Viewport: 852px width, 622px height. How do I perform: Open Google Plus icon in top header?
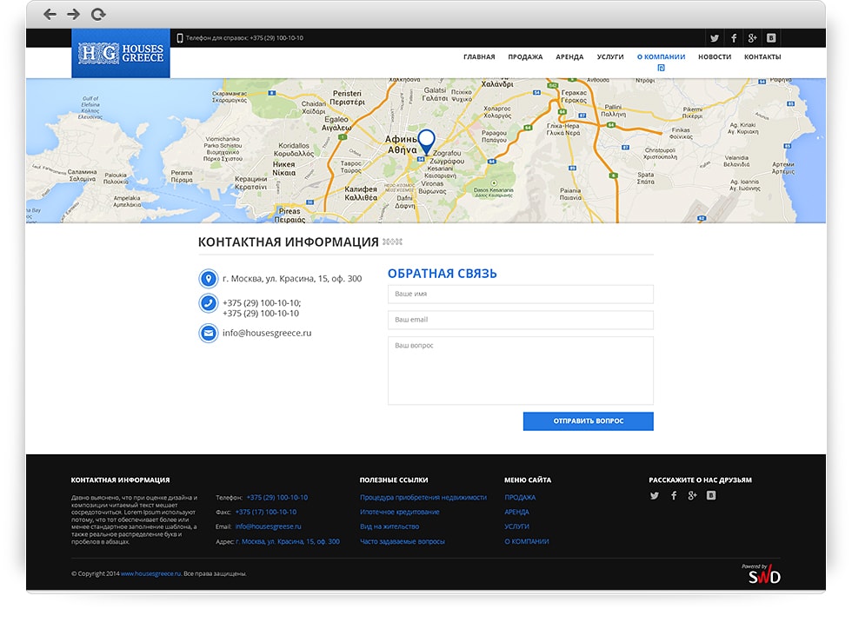click(x=752, y=38)
